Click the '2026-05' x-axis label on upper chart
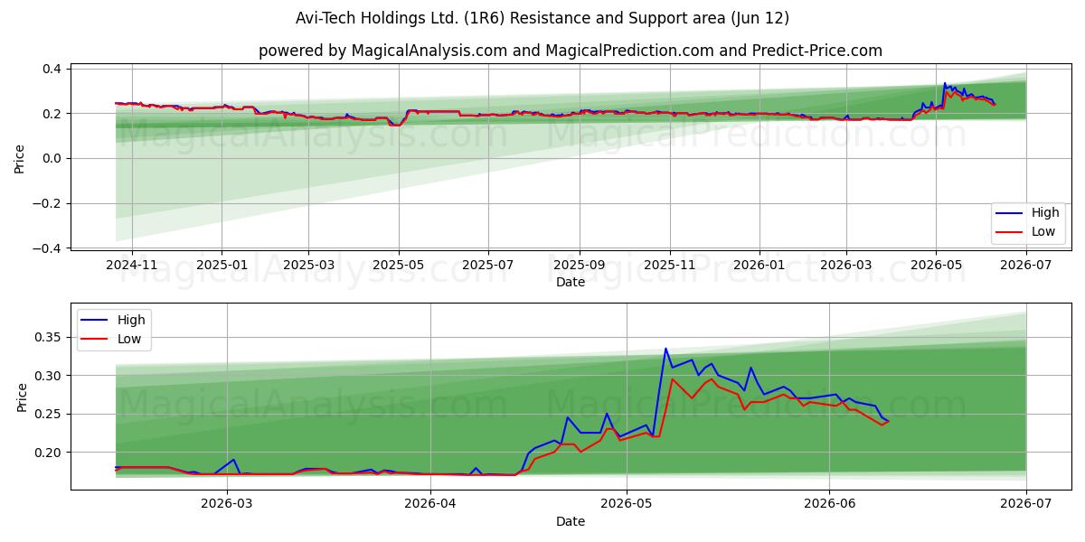 click(x=936, y=265)
